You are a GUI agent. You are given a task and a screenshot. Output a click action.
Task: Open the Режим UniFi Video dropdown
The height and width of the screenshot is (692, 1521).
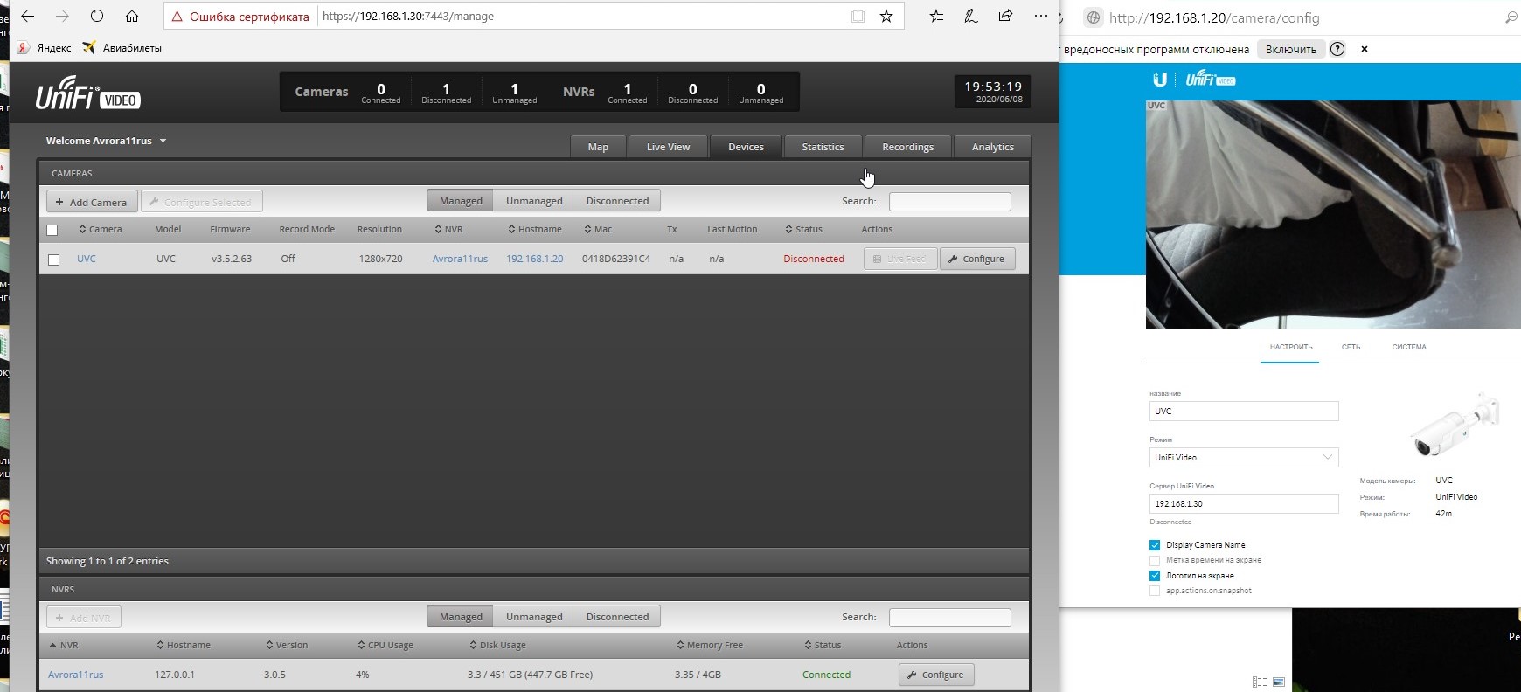coord(1244,457)
